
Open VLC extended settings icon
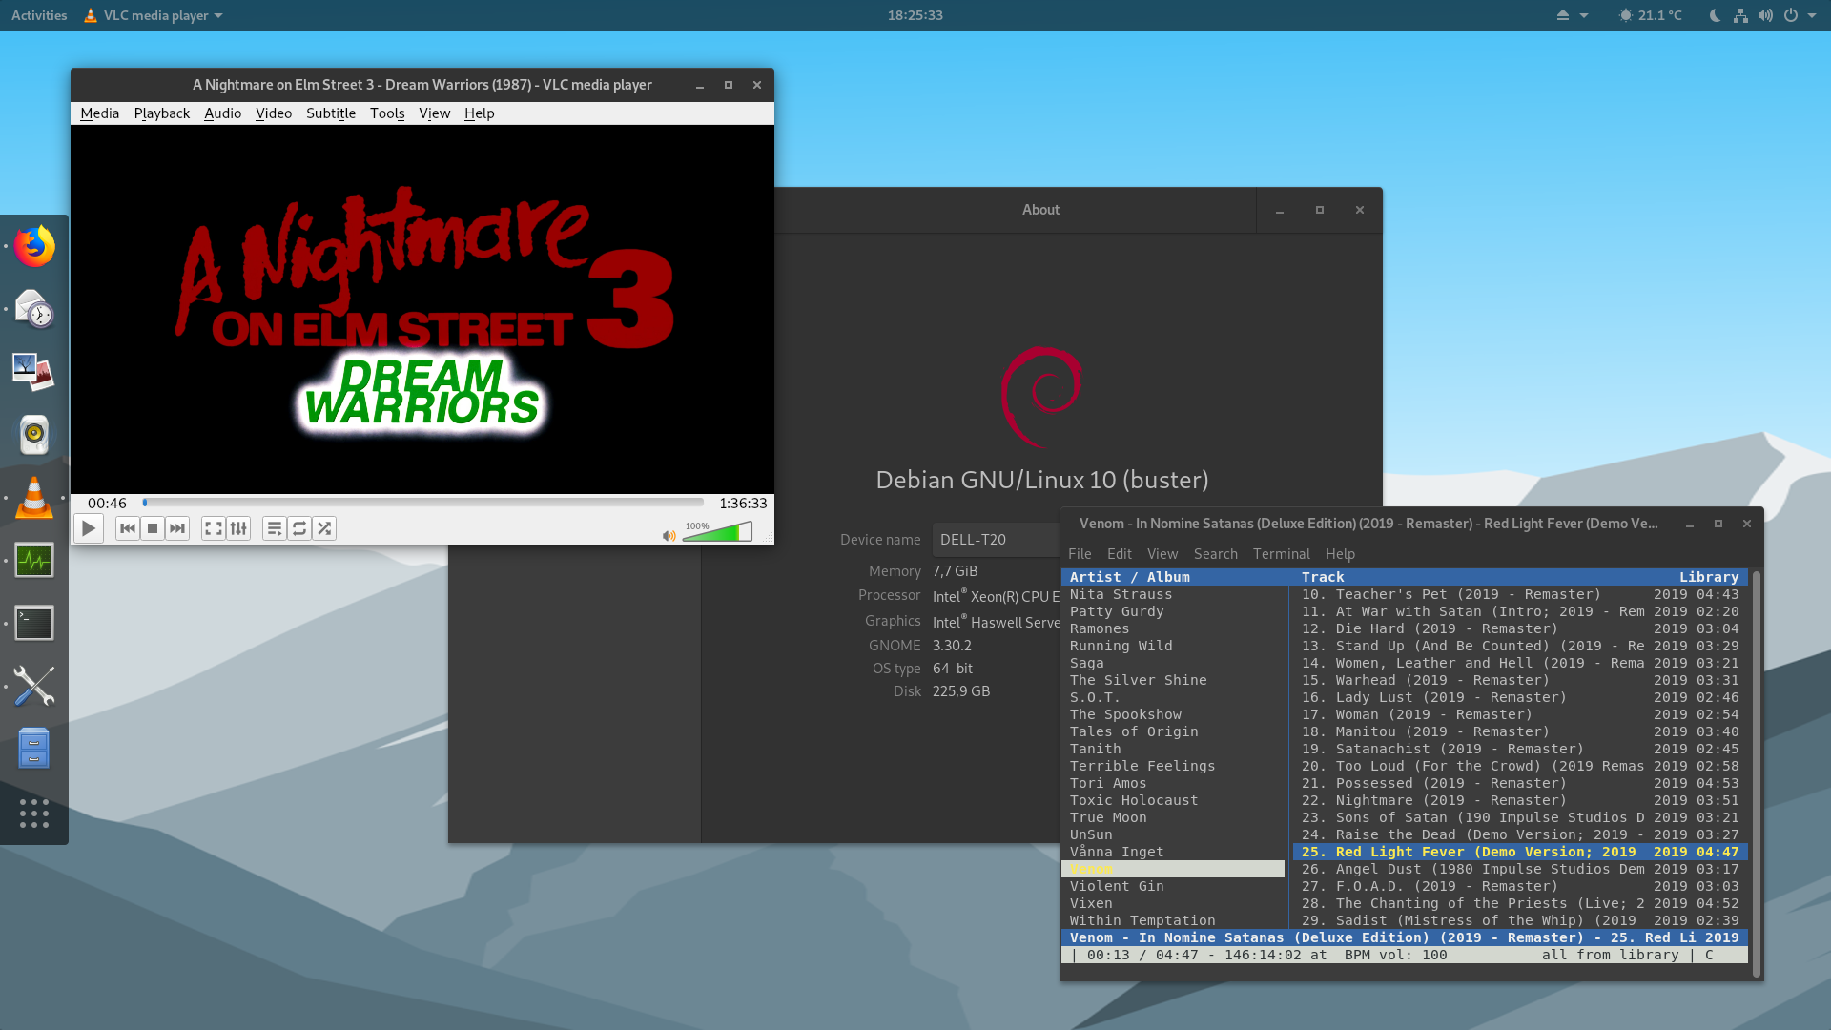(238, 528)
